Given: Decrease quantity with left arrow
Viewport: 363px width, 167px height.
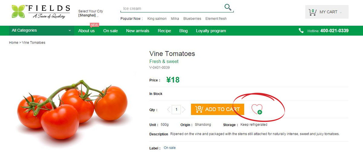Looking at the screenshot, I should [x=168, y=109].
